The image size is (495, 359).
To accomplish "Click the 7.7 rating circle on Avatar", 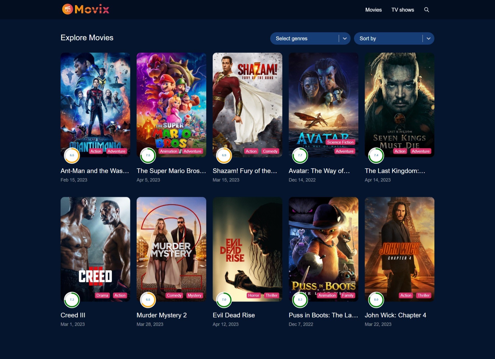I will coord(300,155).
